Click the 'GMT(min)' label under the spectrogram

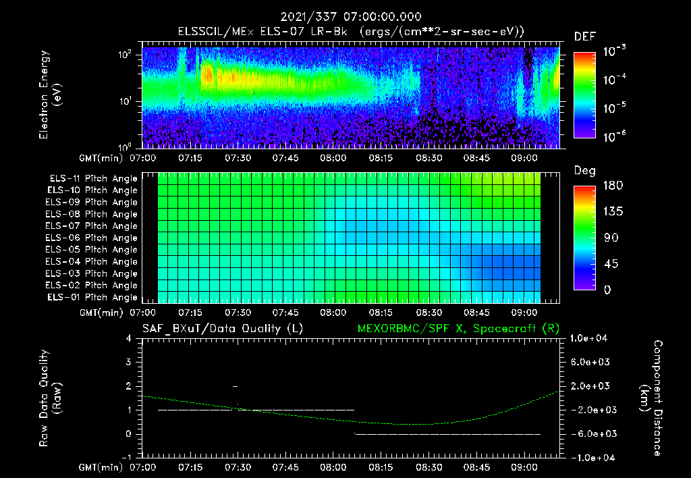coord(101,158)
